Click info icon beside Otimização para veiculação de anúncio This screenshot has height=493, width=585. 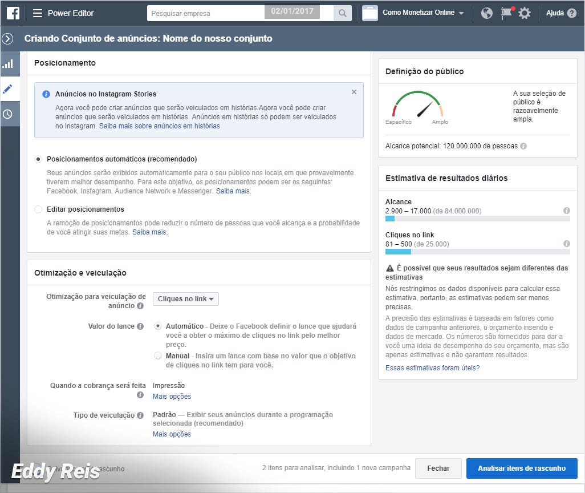140,306
